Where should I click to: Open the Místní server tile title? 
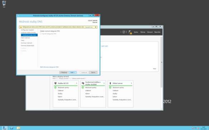[117, 83]
